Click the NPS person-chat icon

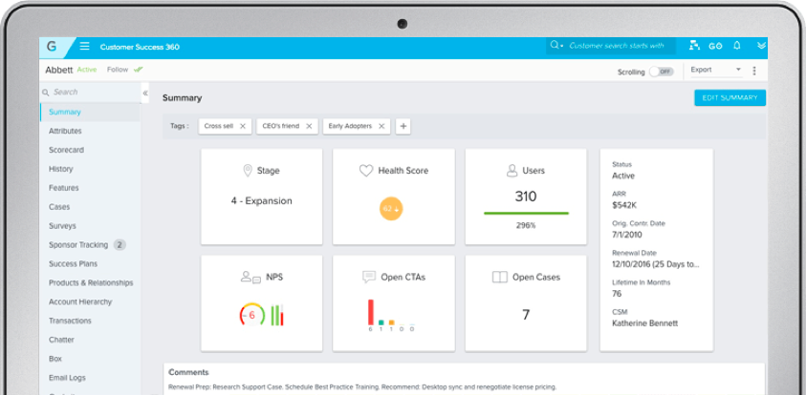tap(251, 278)
